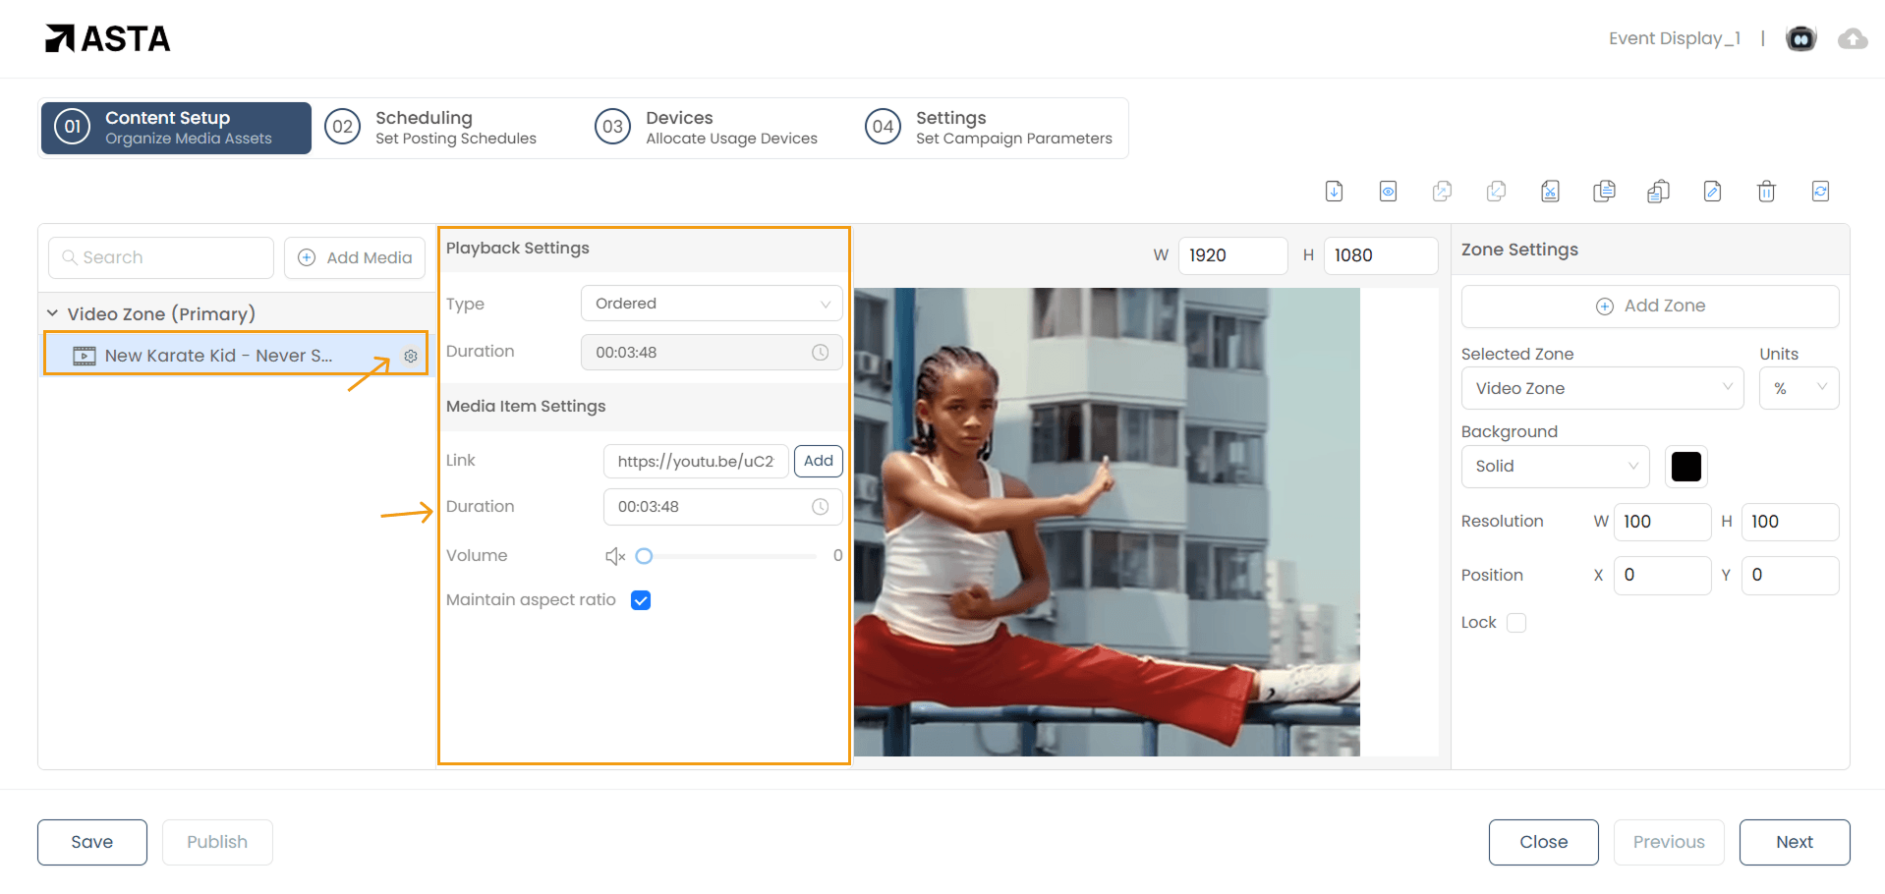
Task: Open the black background color swatch
Action: tap(1685, 467)
